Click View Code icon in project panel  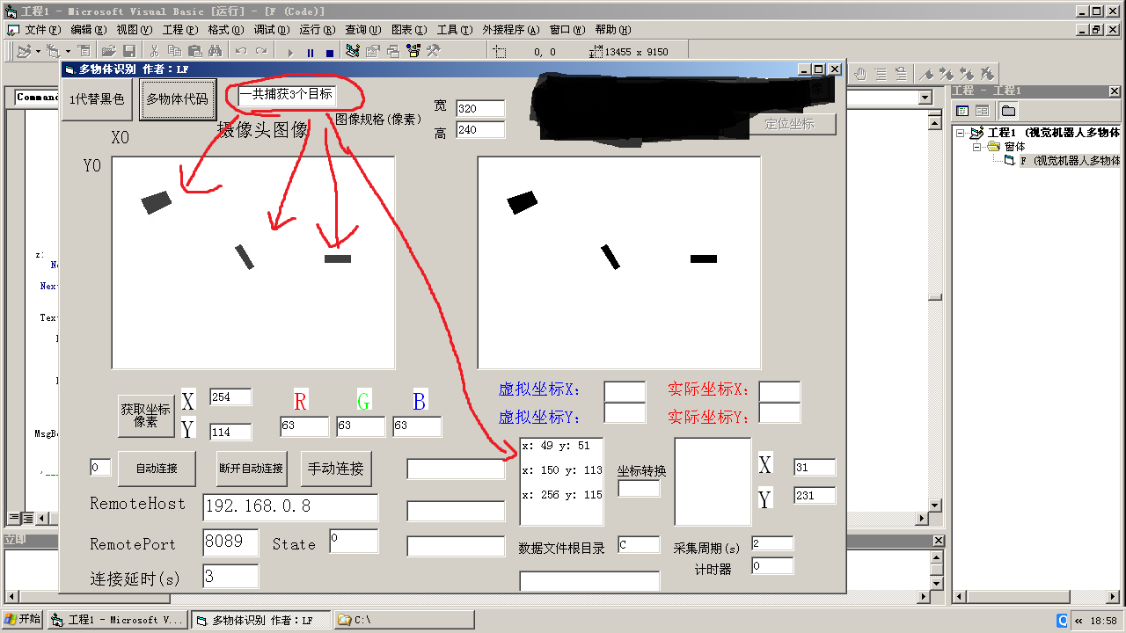(x=963, y=111)
